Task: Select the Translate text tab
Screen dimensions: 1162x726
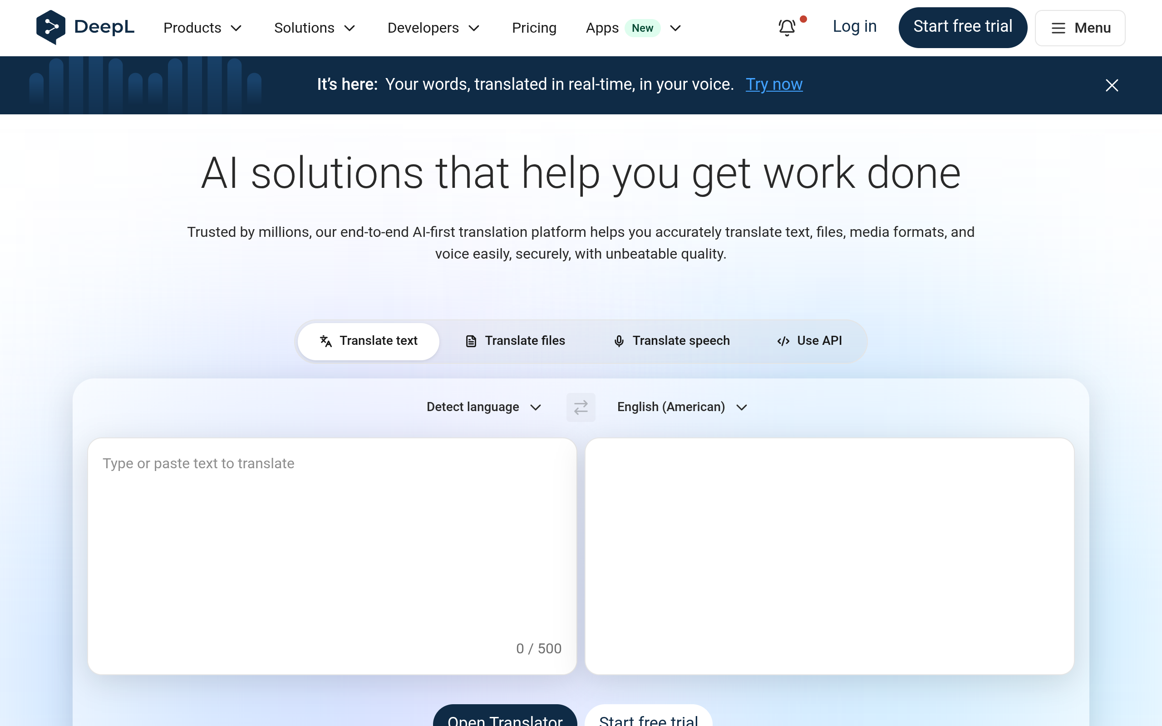Action: 368,341
